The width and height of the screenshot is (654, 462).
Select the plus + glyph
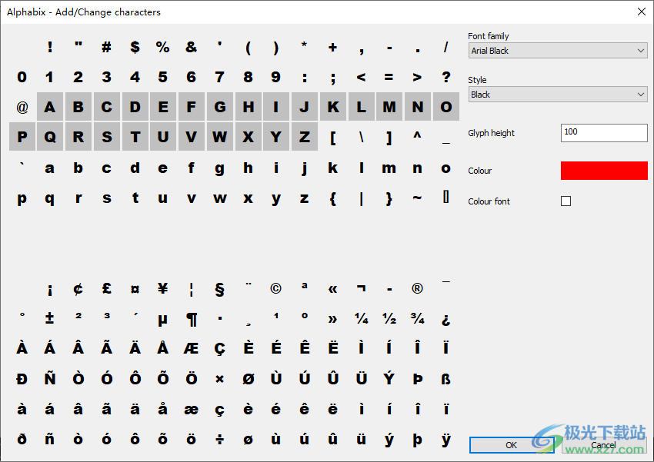(x=332, y=47)
